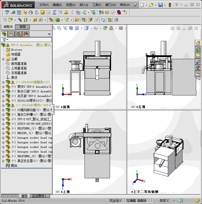This screenshot has width=202, height=204.
Task: Open Display Style dropdown arrow
Action: coord(91,28)
